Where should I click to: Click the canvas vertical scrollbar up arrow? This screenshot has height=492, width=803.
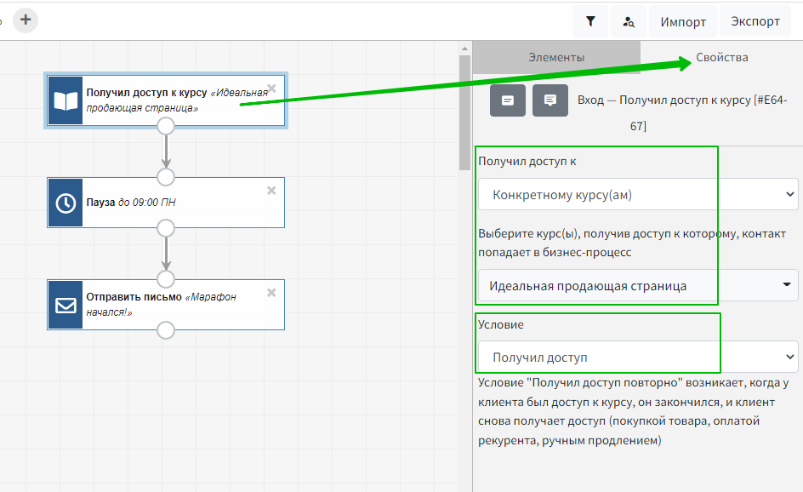pyautogui.click(x=464, y=49)
